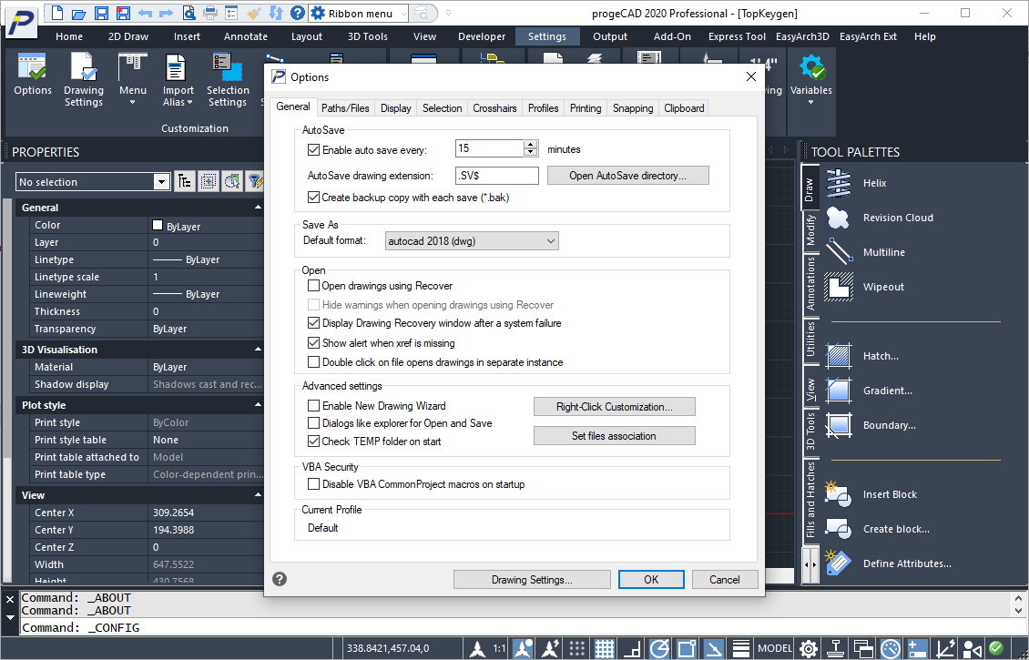Click Insert Block in Tool Palettes
1029x660 pixels.
(x=871, y=494)
